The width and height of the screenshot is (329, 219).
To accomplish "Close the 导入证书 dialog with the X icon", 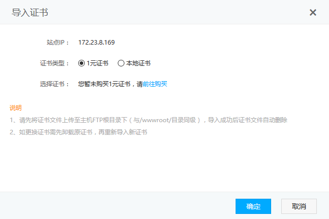I will [313, 12].
